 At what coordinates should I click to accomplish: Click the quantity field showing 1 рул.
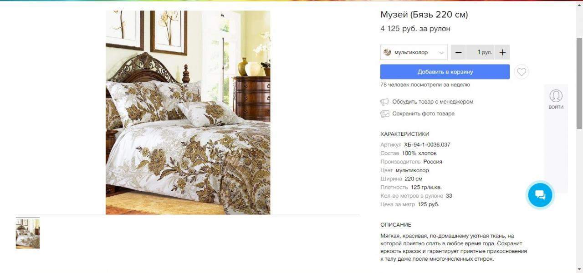click(480, 52)
